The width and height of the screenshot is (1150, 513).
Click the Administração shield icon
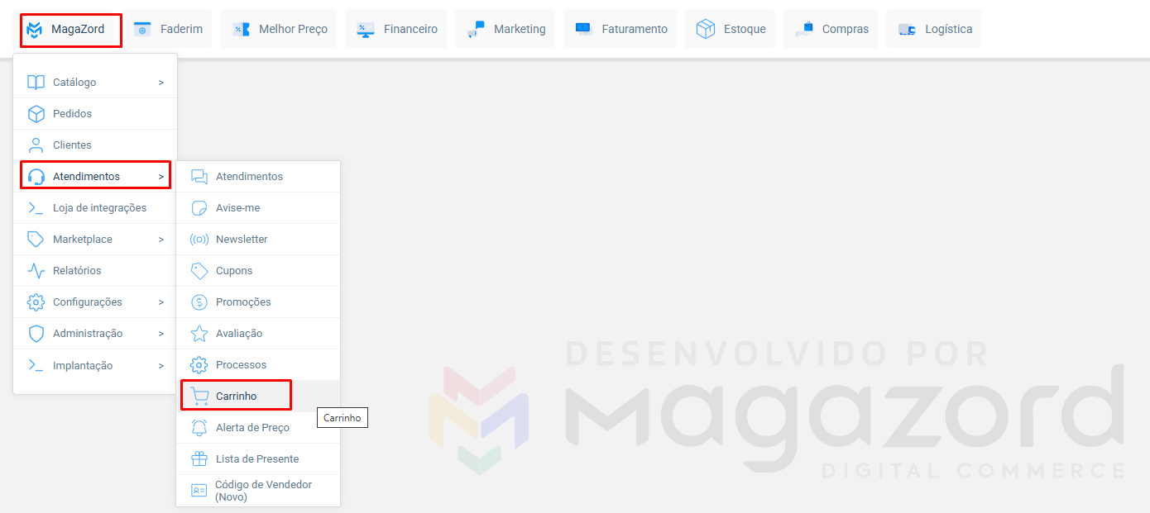(x=36, y=334)
